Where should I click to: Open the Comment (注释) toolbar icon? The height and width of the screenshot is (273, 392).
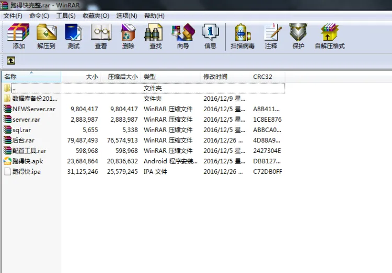pyautogui.click(x=272, y=32)
